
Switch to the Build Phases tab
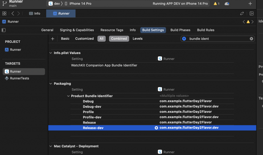[180, 30]
